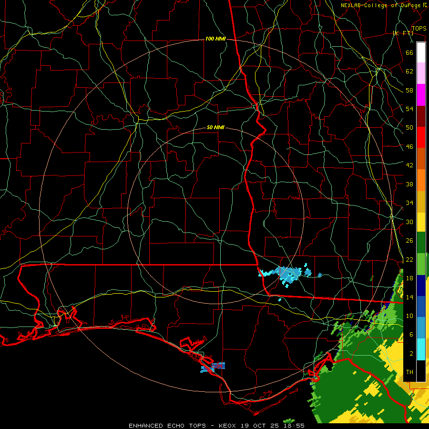Select the magenta swatch in the legend

point(421,95)
